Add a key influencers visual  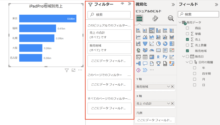(x=172, y=57)
